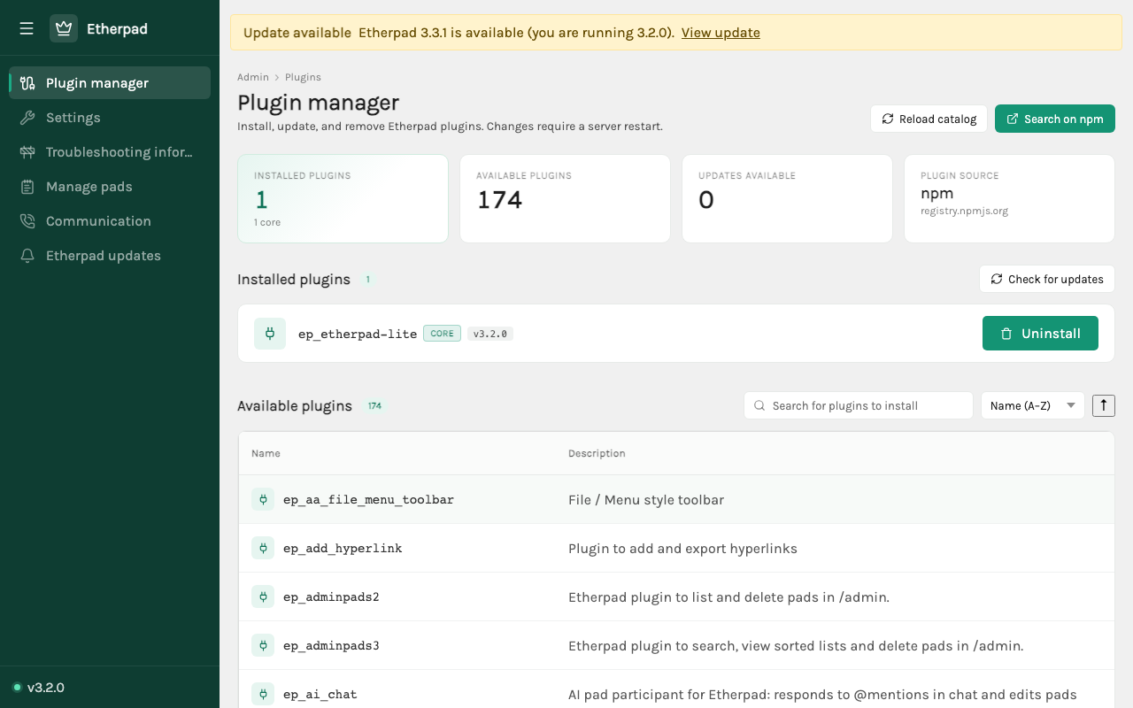Click the Etherpad updates bell icon
The height and width of the screenshot is (708, 1133).
(28, 256)
